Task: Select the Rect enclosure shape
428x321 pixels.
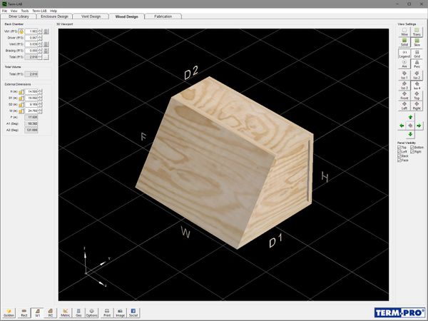Action: 24,312
